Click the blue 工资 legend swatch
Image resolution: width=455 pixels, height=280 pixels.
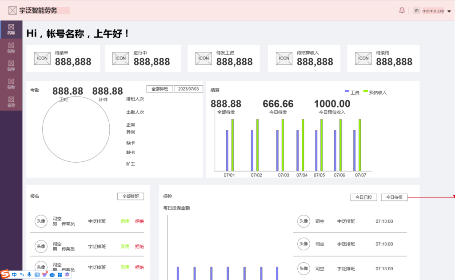pos(347,92)
